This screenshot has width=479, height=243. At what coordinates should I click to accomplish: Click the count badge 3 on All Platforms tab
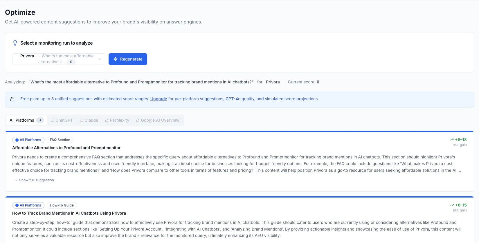40,120
